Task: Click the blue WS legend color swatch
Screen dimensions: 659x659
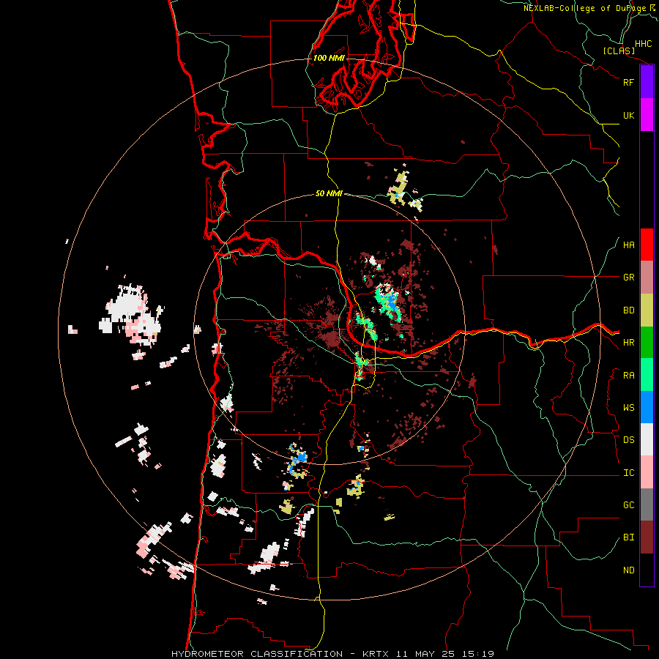Action: point(647,407)
